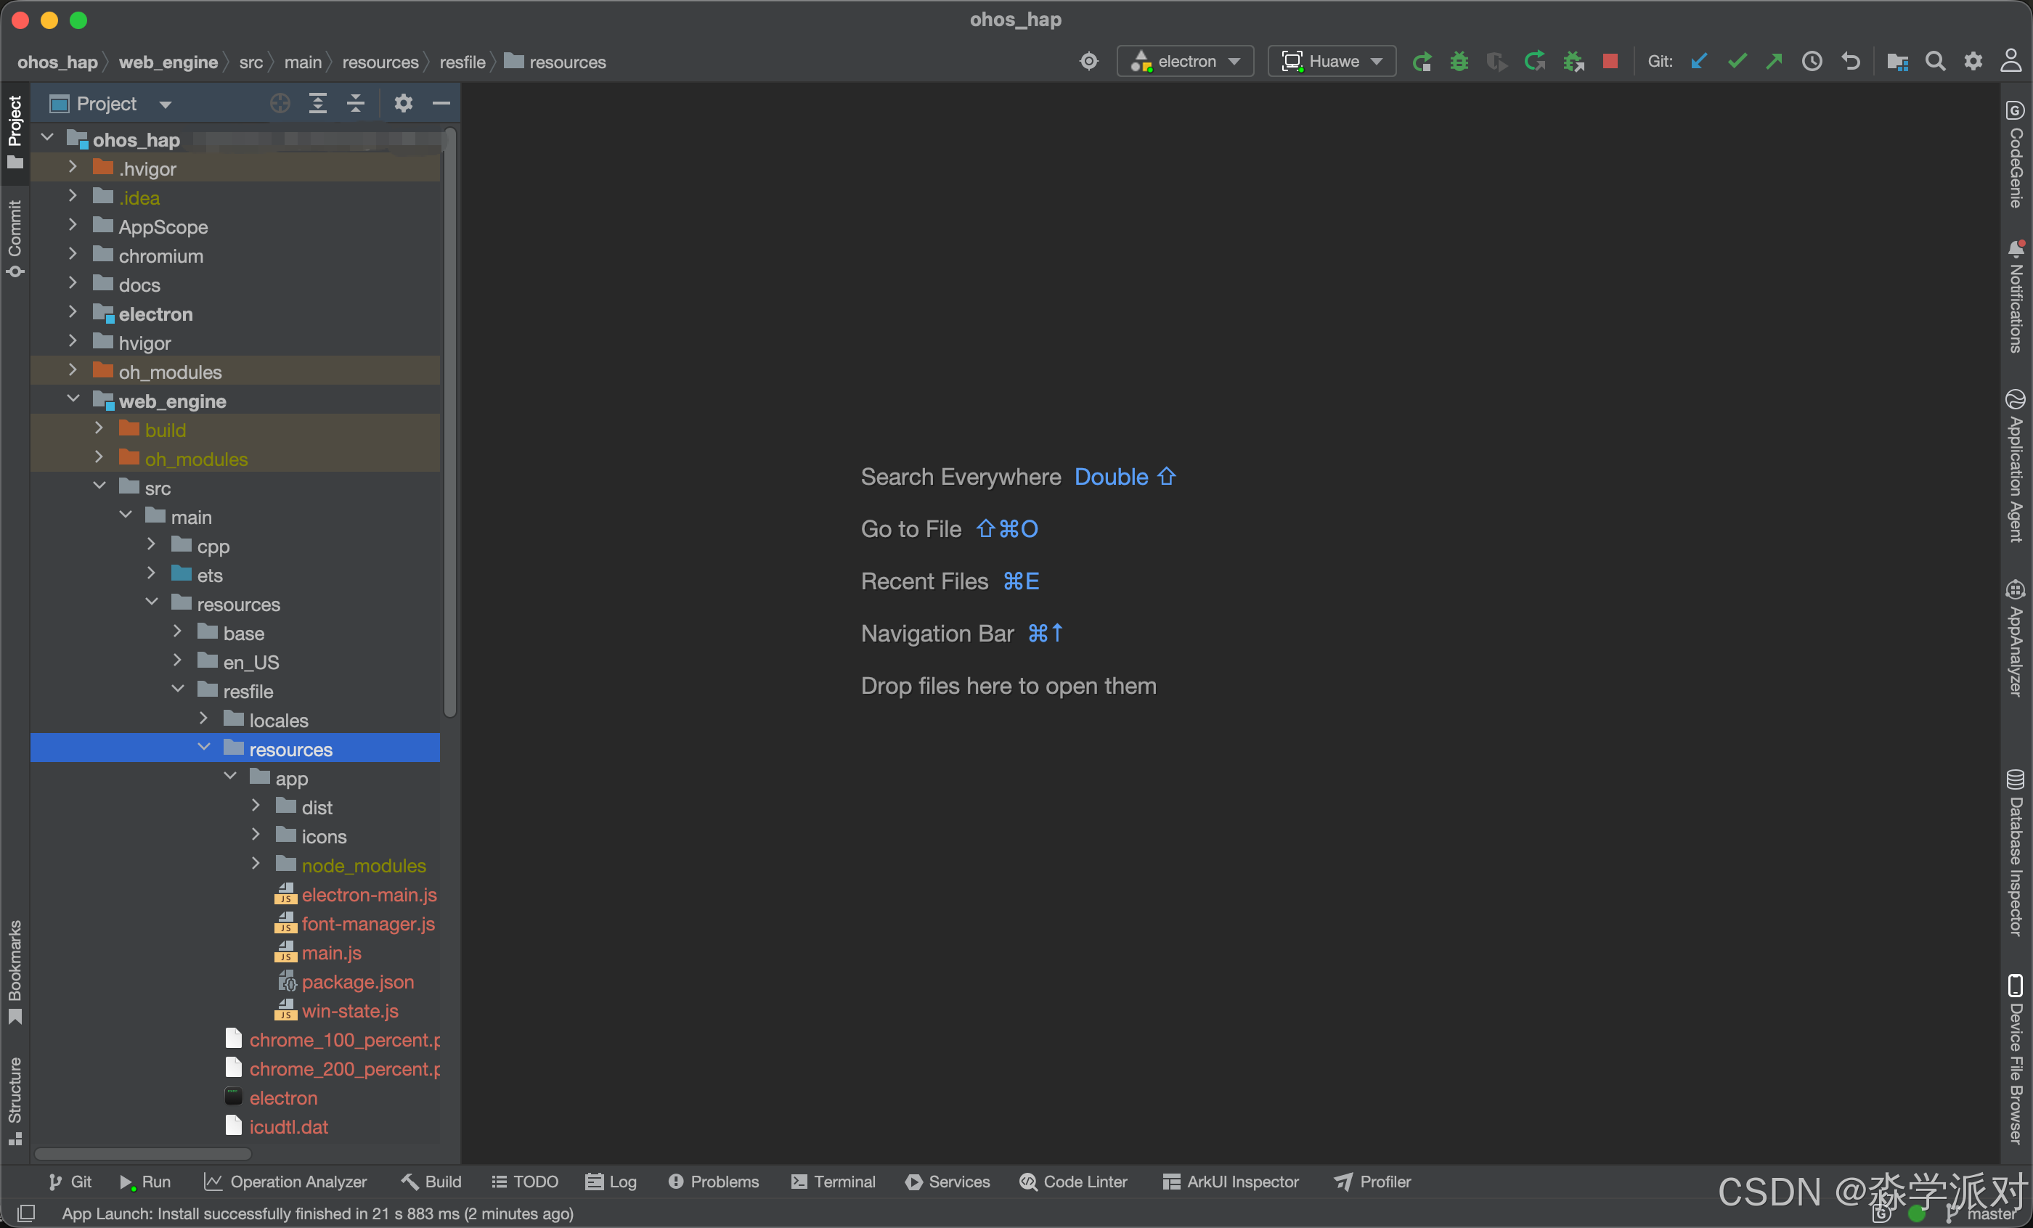Click the master branch indicator

pyautogui.click(x=1980, y=1214)
